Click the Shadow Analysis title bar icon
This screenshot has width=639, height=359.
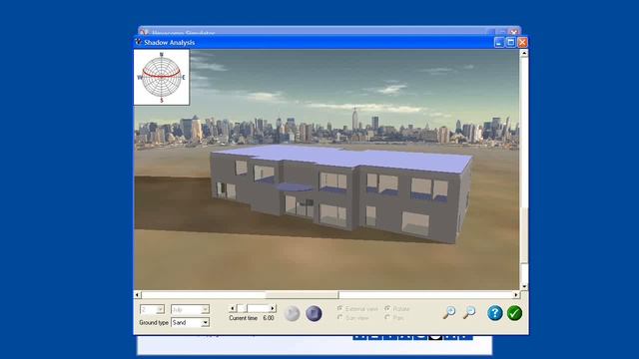(x=139, y=42)
